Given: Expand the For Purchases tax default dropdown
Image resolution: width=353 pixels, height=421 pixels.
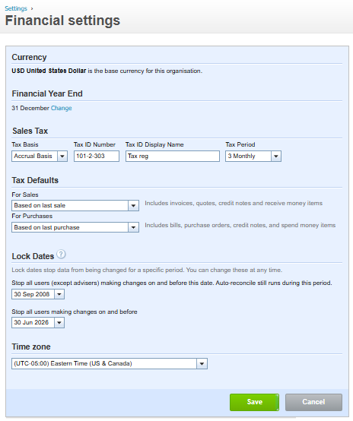Looking at the screenshot, I should [x=133, y=227].
